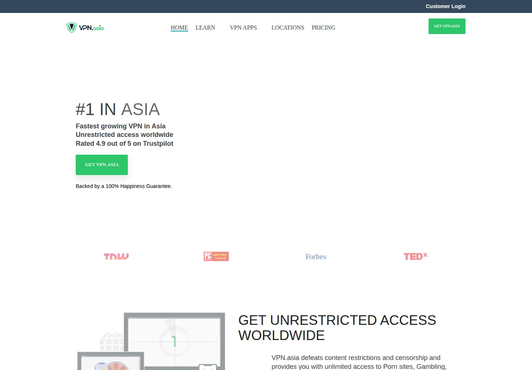Image resolution: width=532 pixels, height=370 pixels.
Task: Open the PRICING page
Action: coord(324,28)
